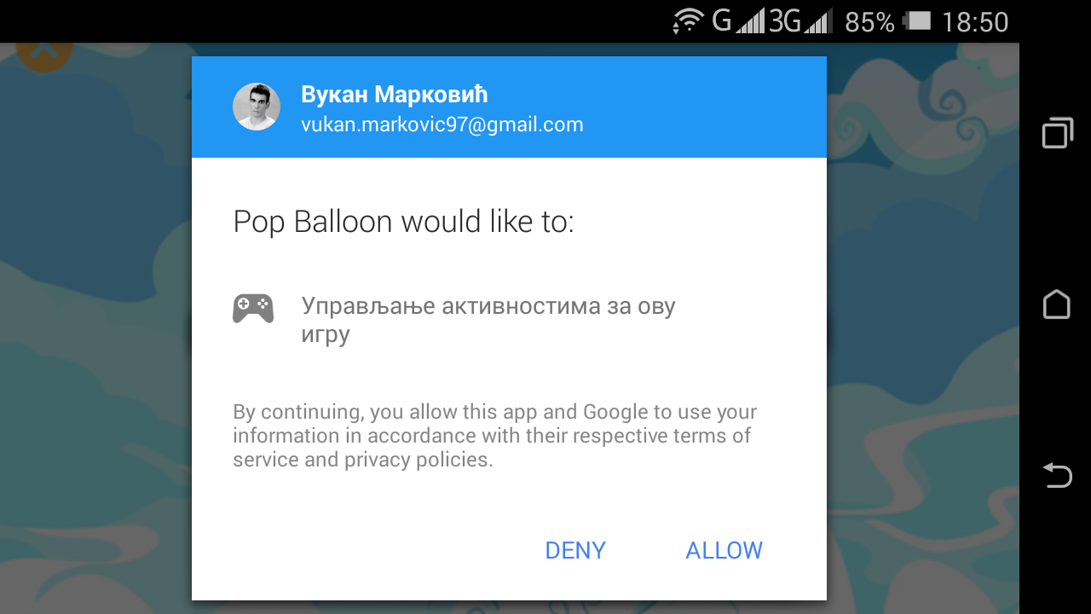This screenshot has width=1091, height=614.
Task: Tap the 'Pop Balloon would like to' heading
Action: (x=404, y=222)
